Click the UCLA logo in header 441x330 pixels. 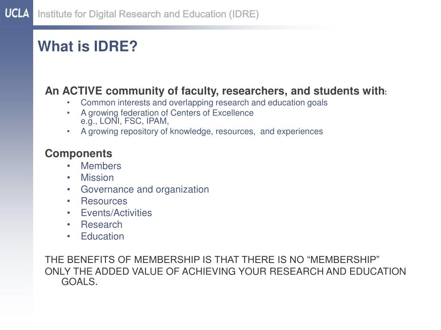tap(17, 13)
